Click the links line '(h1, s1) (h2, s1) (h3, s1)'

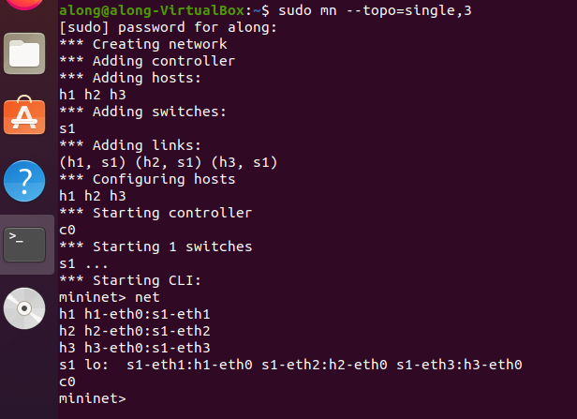pos(168,162)
